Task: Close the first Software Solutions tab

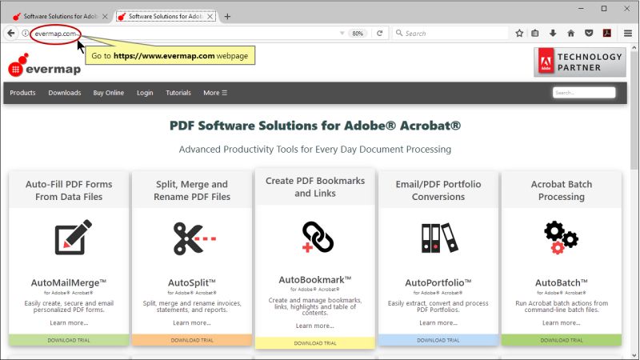Action: pyautogui.click(x=105, y=16)
